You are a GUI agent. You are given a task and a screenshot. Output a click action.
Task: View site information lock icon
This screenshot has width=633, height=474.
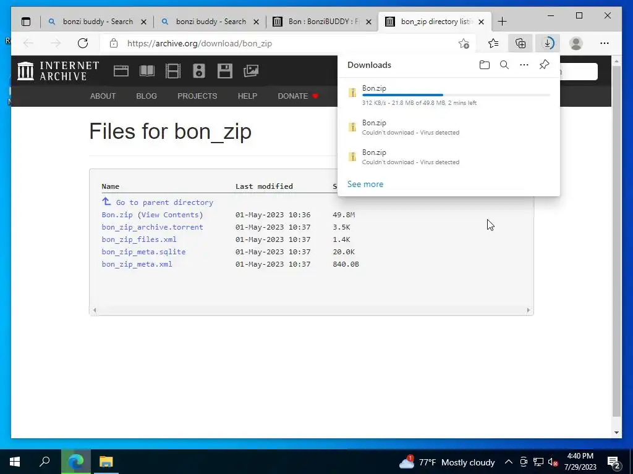pos(114,43)
